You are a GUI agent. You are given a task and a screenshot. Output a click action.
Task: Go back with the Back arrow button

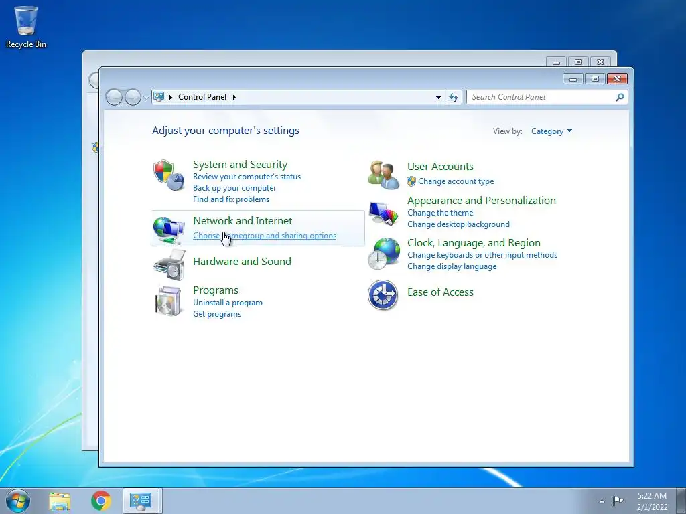pos(114,97)
